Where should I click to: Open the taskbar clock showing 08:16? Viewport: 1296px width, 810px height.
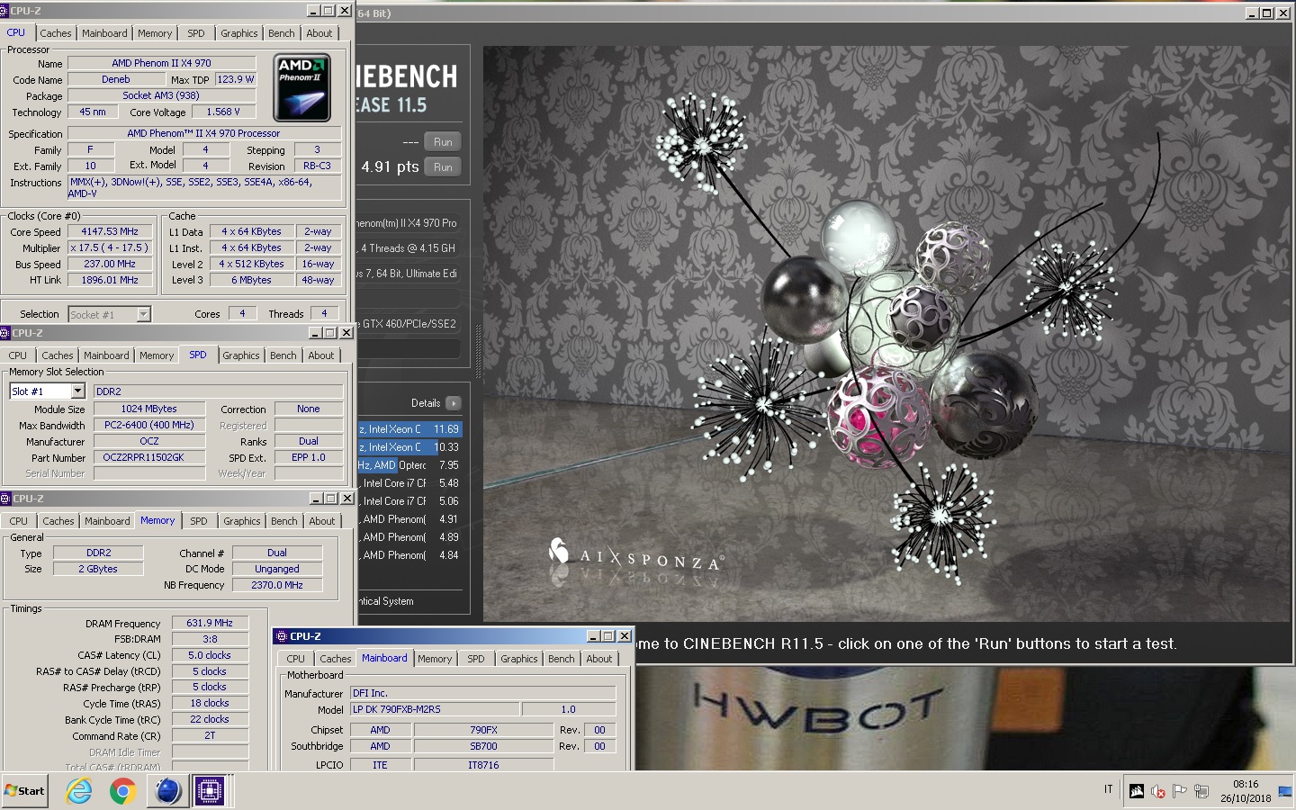[x=1246, y=791]
